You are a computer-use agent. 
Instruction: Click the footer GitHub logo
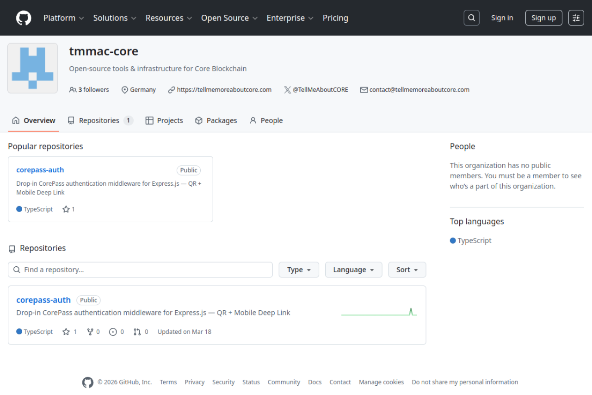click(87, 382)
